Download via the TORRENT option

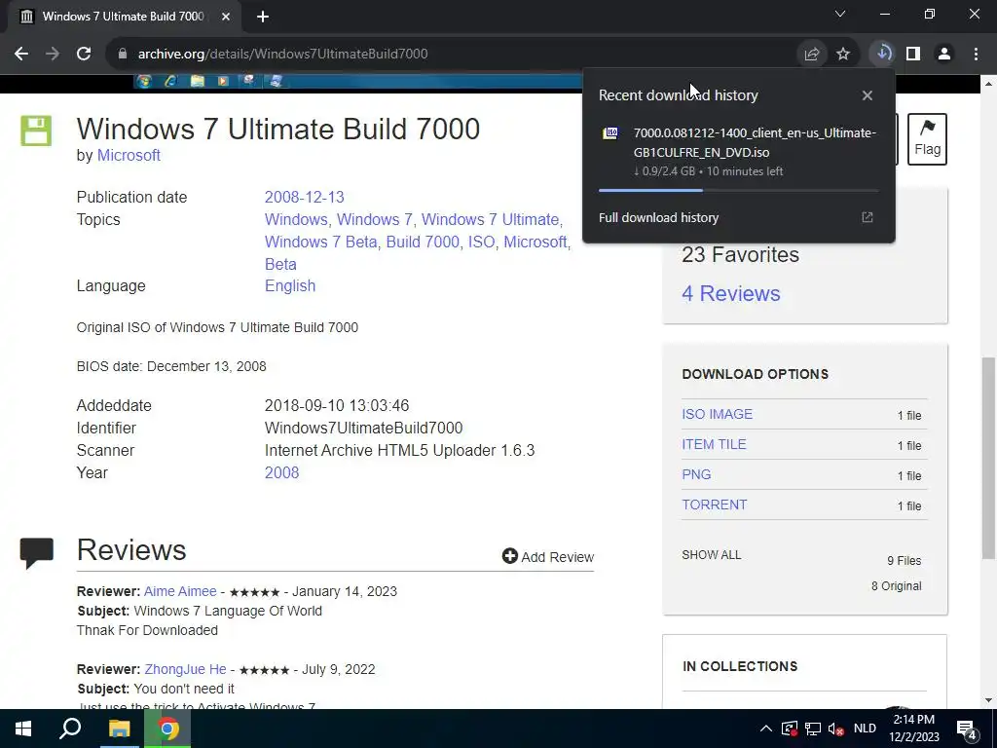click(x=714, y=505)
